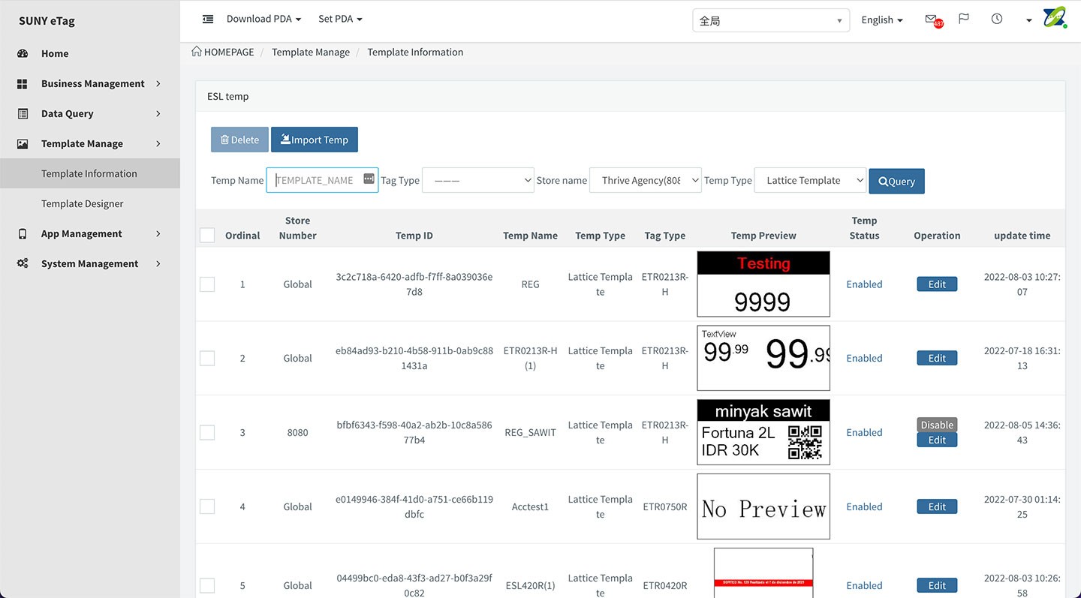Toggle the select-all checkbox in table header

click(x=207, y=236)
